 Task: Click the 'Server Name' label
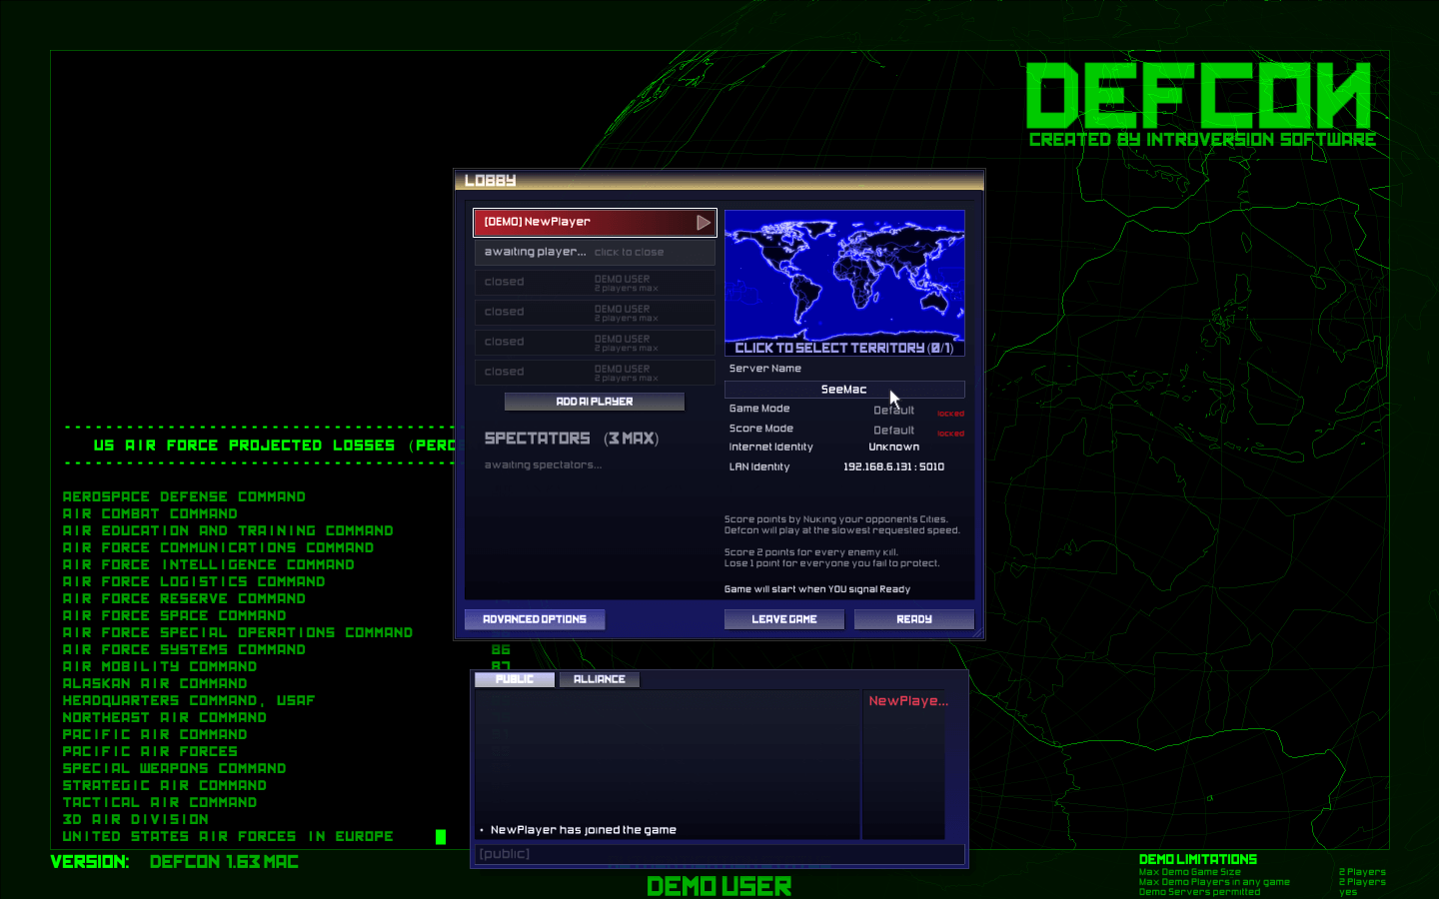click(765, 369)
